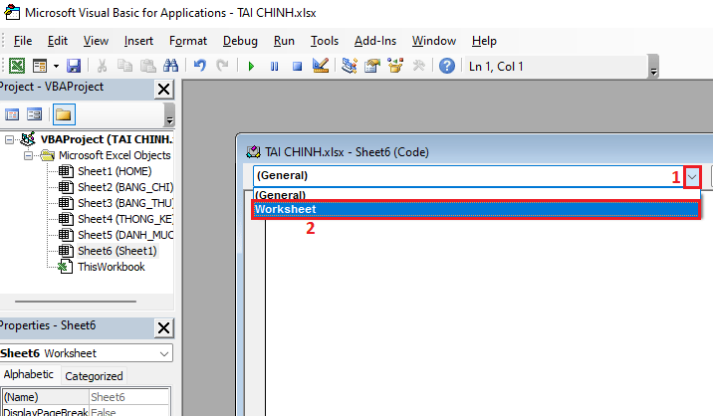Open the Insert menu
Image resolution: width=713 pixels, height=416 pixels.
click(x=138, y=41)
